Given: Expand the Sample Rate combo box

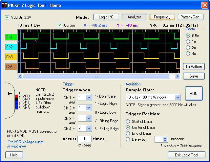Looking at the screenshot, I should click(x=178, y=97).
